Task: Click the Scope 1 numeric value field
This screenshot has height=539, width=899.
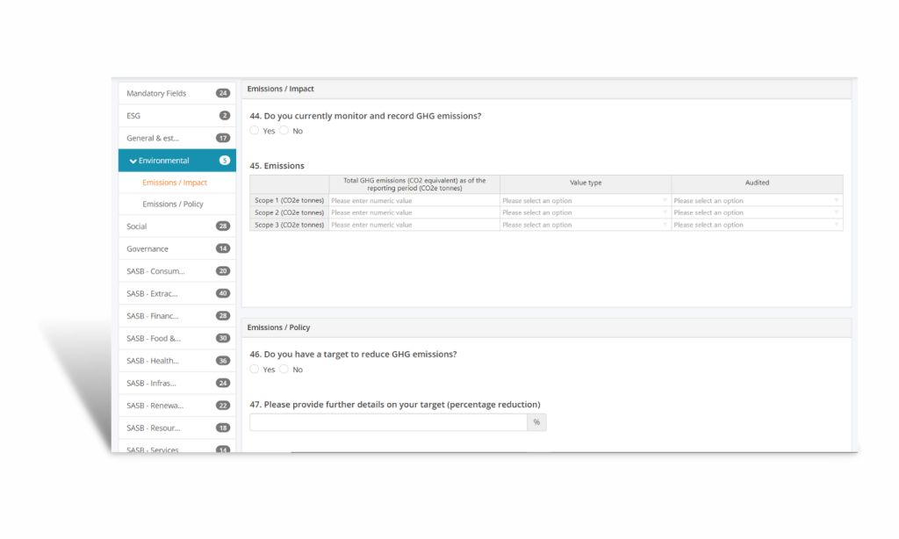Action: pyautogui.click(x=413, y=200)
